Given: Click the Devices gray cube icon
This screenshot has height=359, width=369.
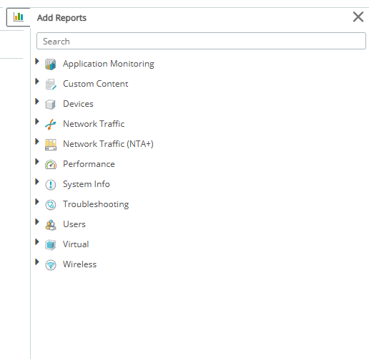Looking at the screenshot, I should [x=51, y=105].
